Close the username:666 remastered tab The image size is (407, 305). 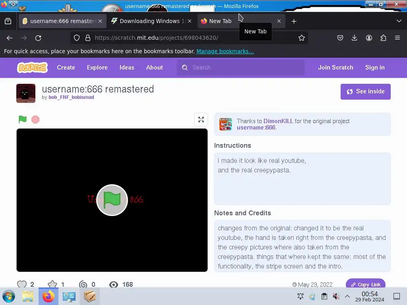[100, 21]
